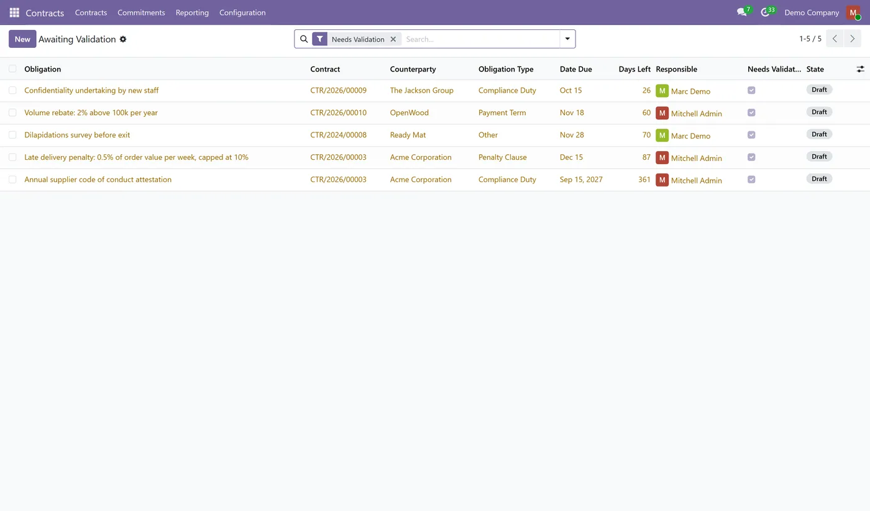Open Dilapidations survey before exit
870x511 pixels.
click(77, 135)
